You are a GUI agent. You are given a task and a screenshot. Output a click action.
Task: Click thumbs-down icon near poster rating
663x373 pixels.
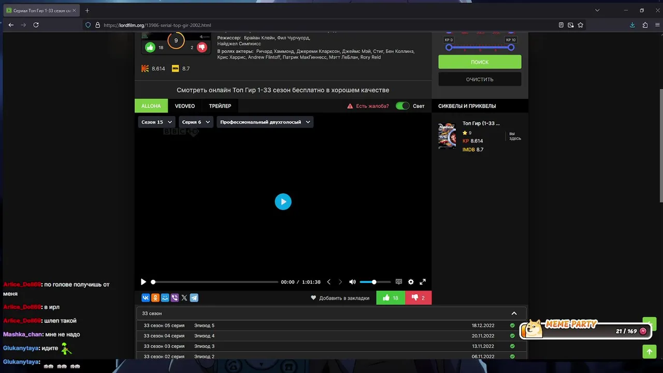[x=201, y=48]
